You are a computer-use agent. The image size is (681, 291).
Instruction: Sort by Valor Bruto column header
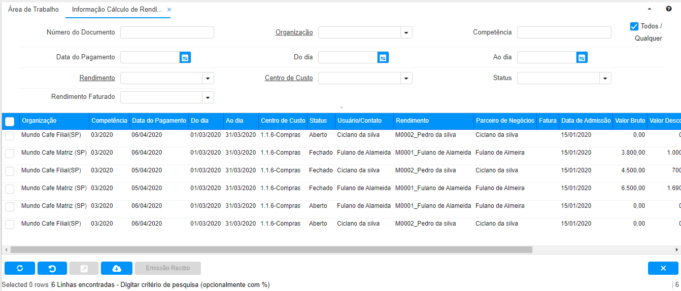630,121
